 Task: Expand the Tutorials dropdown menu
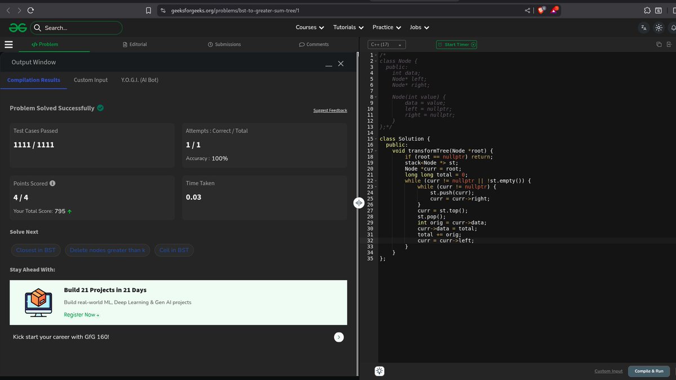click(349, 27)
